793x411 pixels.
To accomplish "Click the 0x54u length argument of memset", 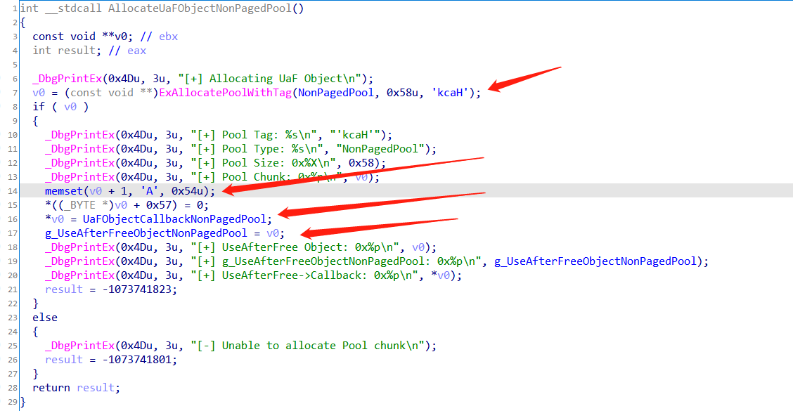I will pyautogui.click(x=187, y=191).
